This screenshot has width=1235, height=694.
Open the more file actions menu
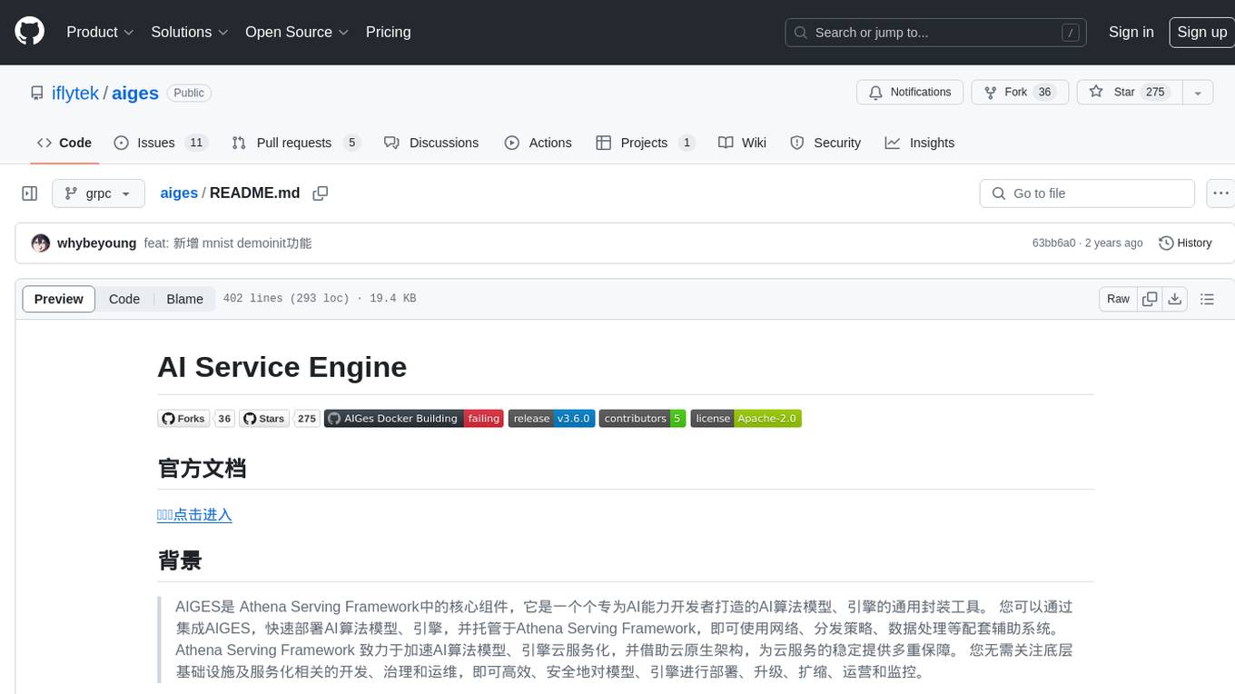[x=1220, y=193]
